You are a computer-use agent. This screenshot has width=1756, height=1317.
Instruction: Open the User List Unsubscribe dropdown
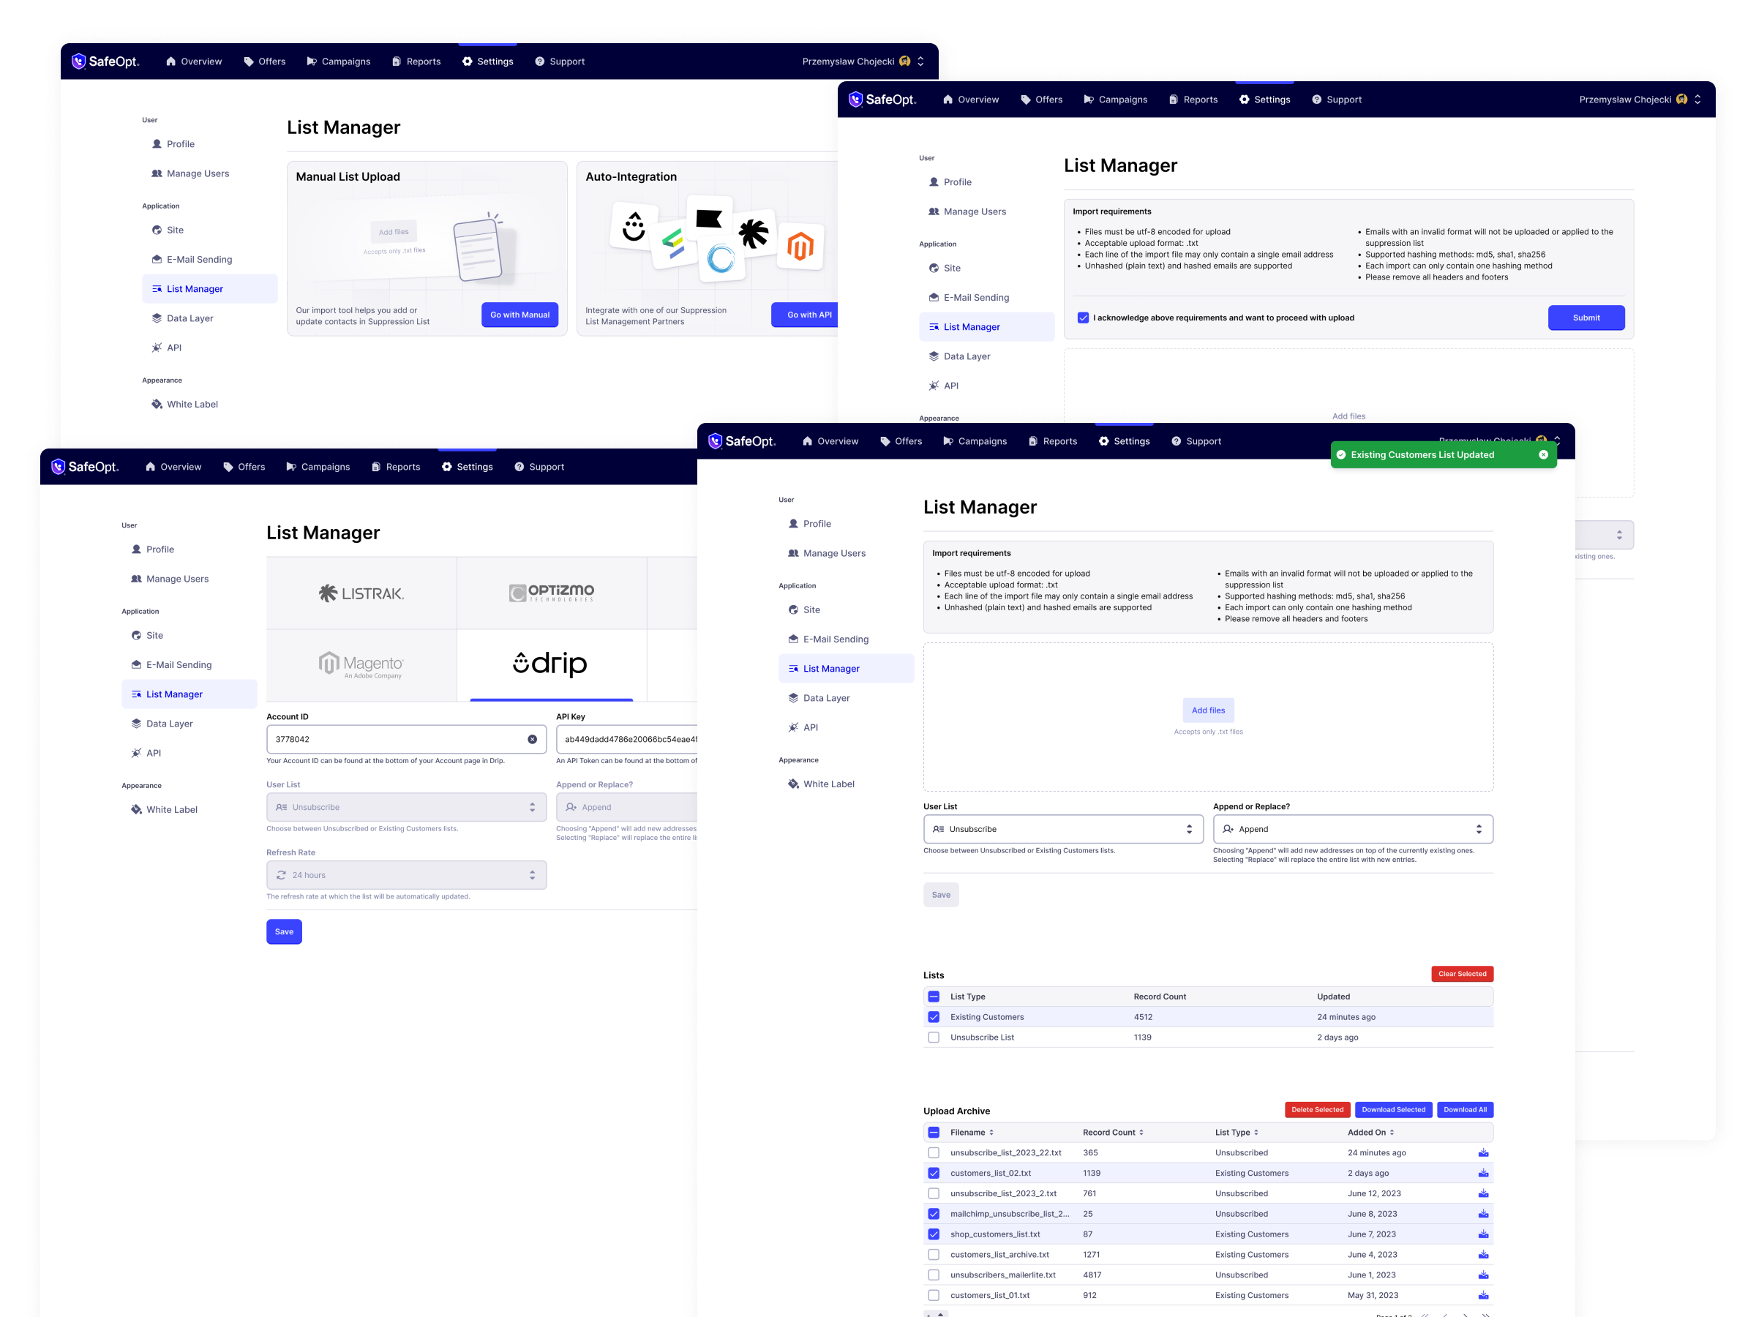[1063, 829]
